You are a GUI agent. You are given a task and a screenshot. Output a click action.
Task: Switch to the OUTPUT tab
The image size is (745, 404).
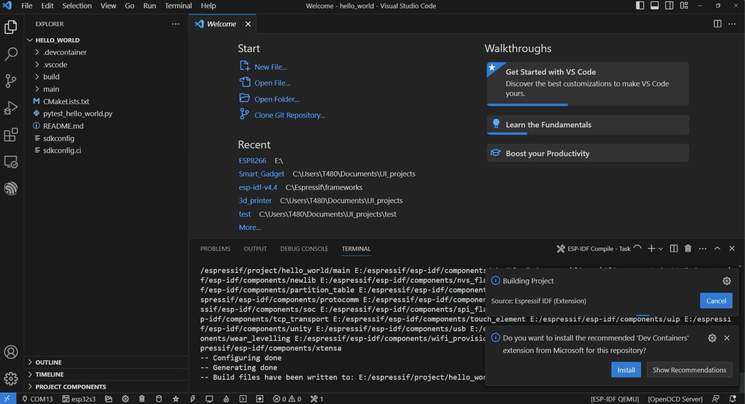point(255,249)
